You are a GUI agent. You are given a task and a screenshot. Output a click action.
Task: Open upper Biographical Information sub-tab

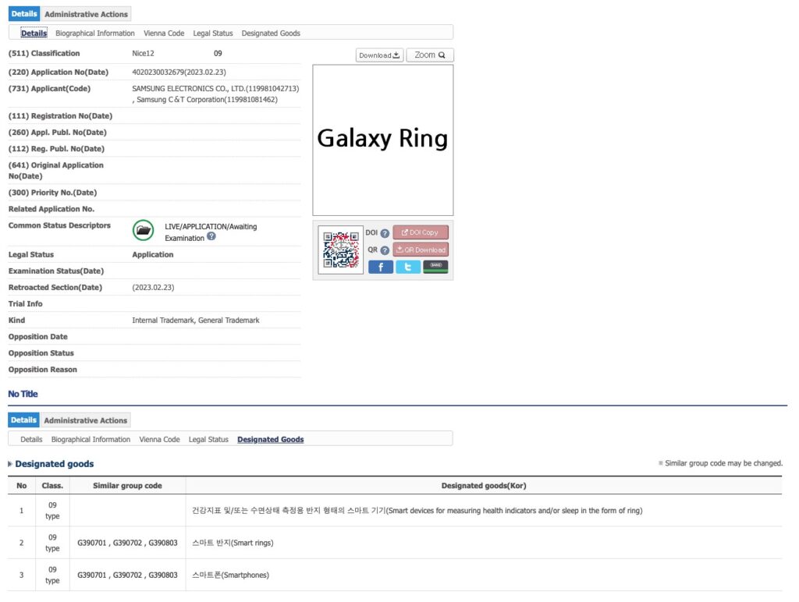point(94,33)
